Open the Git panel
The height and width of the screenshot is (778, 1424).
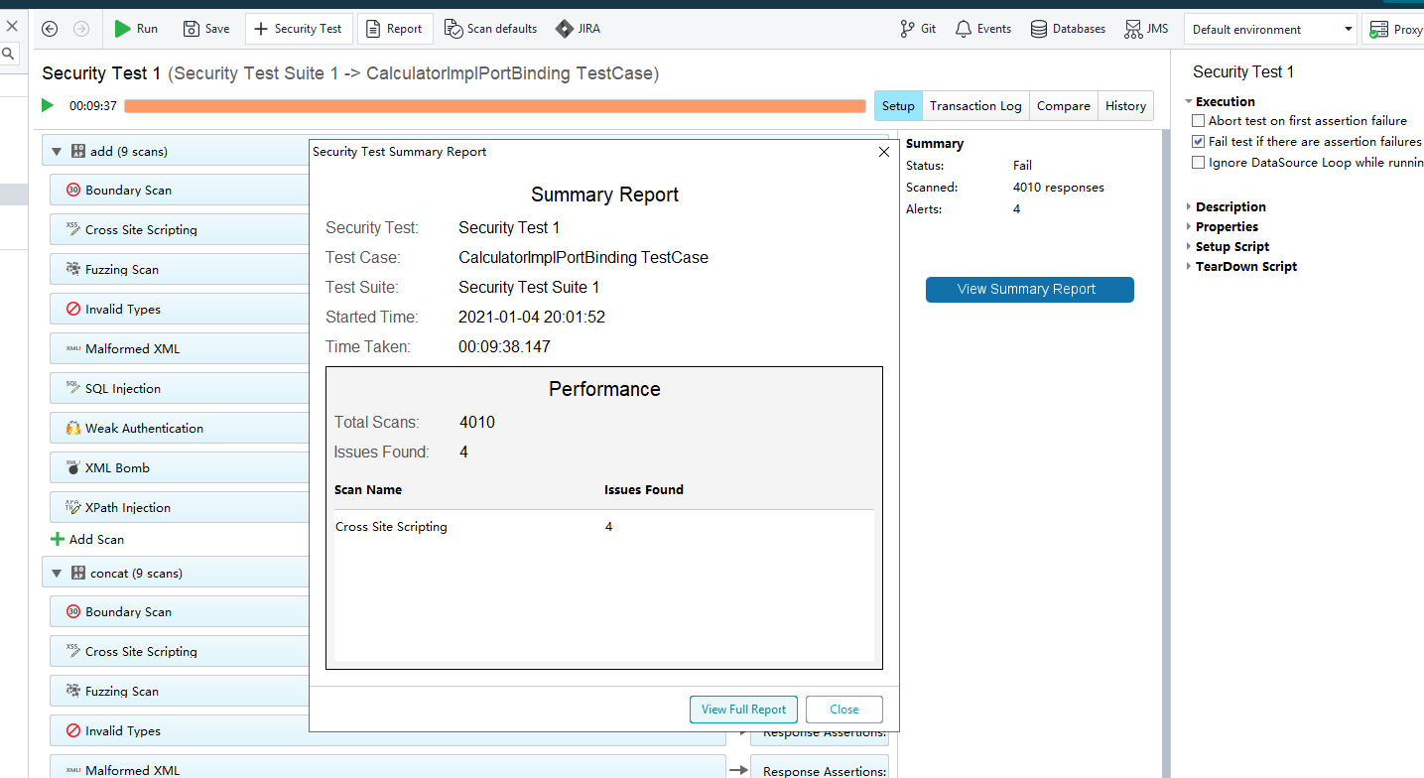pos(918,29)
